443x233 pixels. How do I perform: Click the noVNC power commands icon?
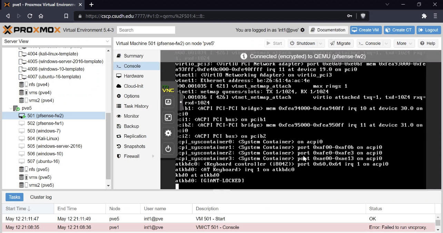tap(168, 149)
